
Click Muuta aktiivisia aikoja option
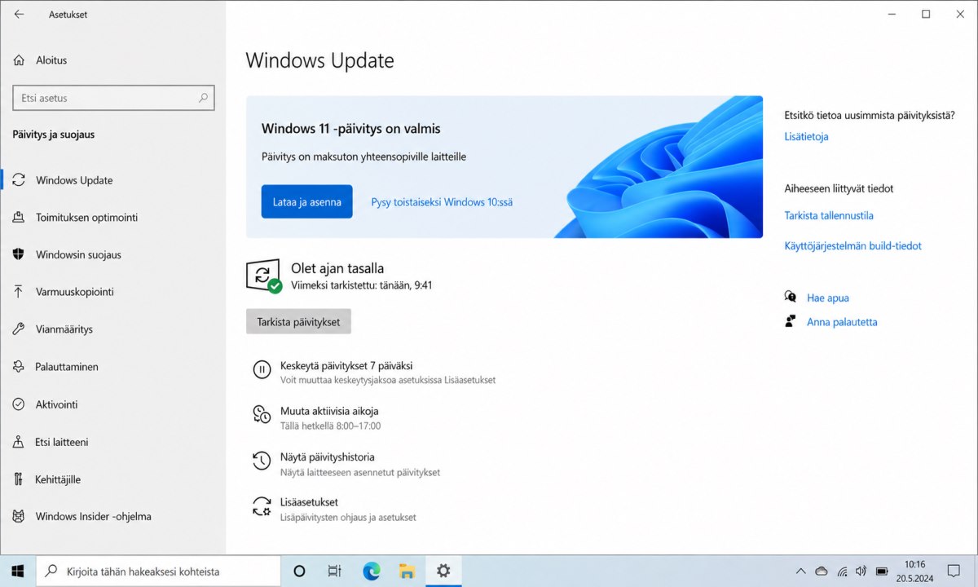point(329,412)
